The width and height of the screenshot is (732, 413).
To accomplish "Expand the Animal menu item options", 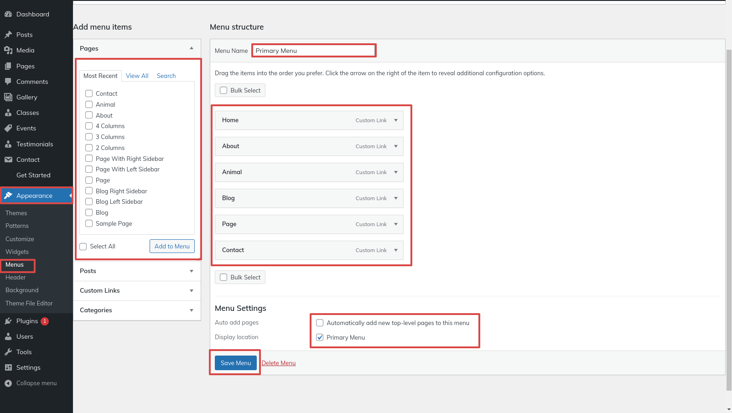I will [x=396, y=172].
